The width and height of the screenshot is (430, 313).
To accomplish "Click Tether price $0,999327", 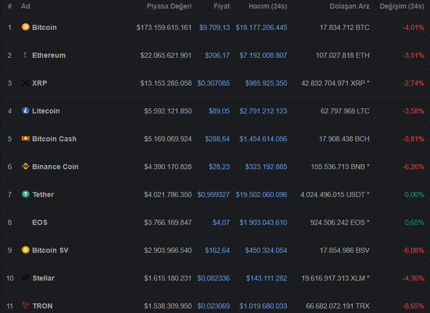I will coord(214,194).
